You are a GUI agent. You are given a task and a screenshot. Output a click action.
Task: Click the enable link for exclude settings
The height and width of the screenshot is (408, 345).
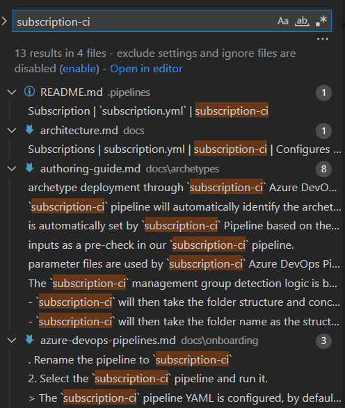(79, 69)
